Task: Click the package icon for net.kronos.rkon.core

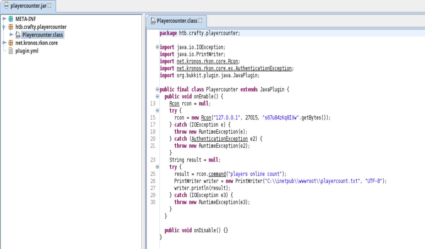Action: (11, 43)
